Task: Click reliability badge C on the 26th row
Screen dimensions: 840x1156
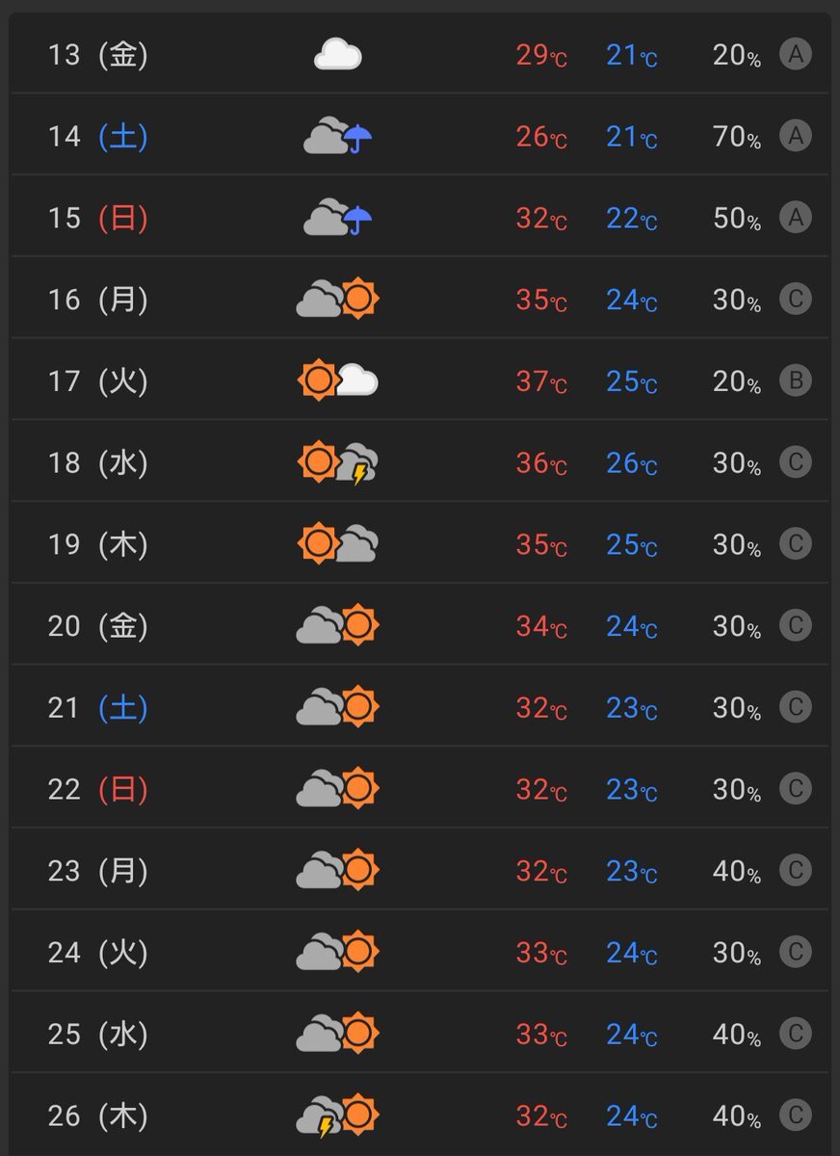Action: click(x=795, y=1117)
